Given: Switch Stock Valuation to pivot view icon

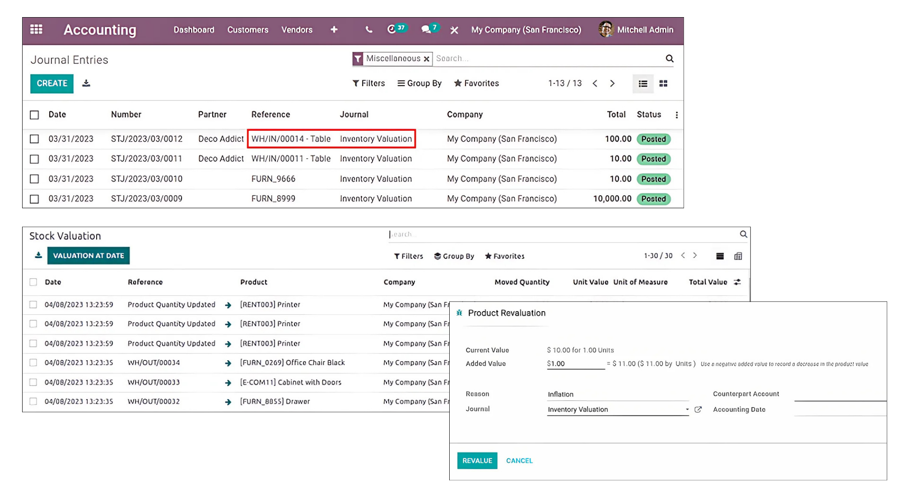Looking at the screenshot, I should pos(738,256).
